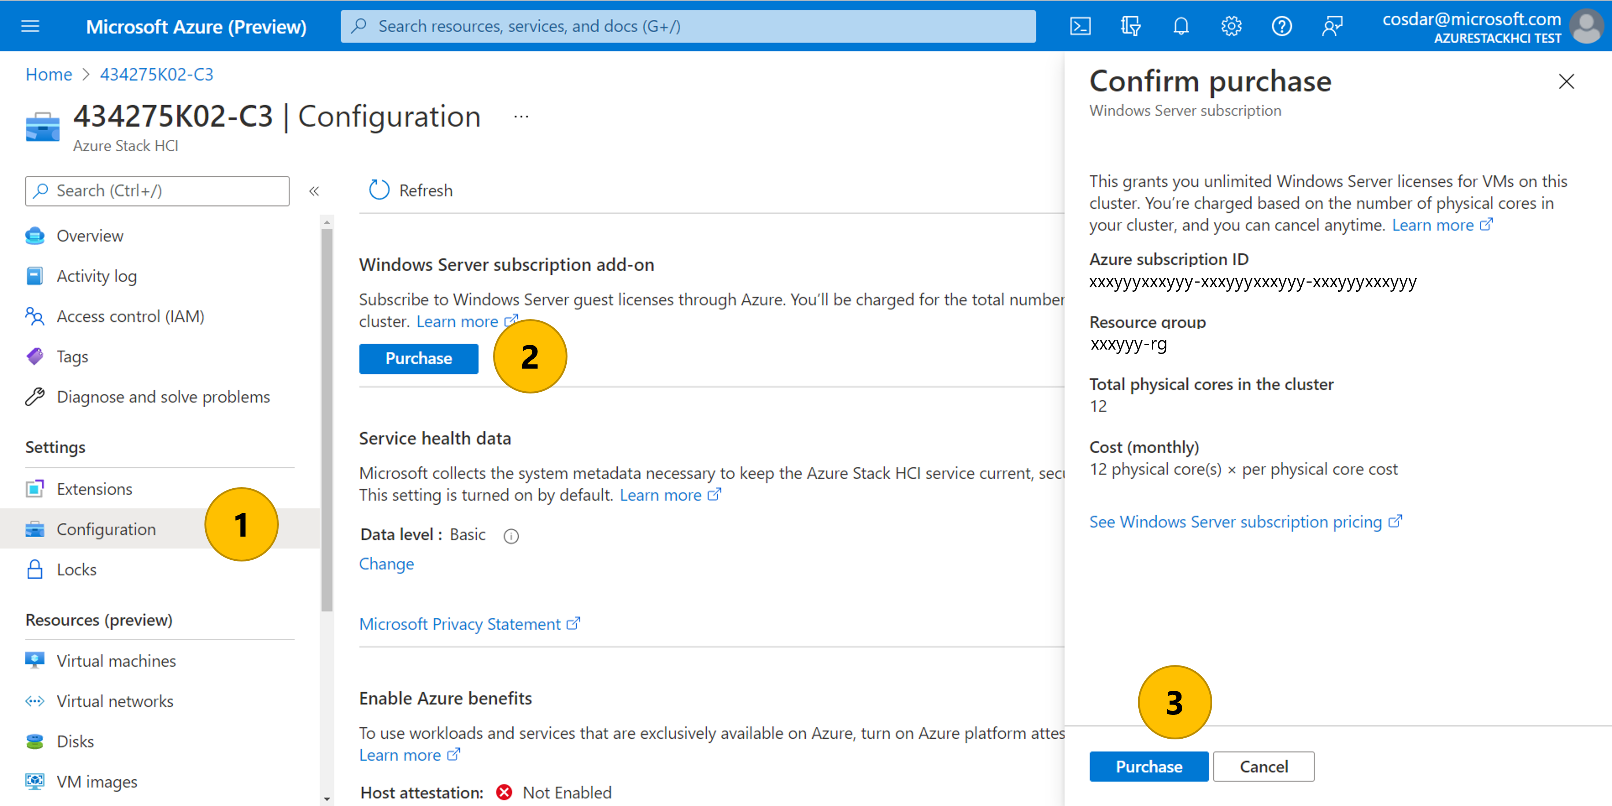
Task: Open portal settings gear icon
Action: (x=1231, y=26)
